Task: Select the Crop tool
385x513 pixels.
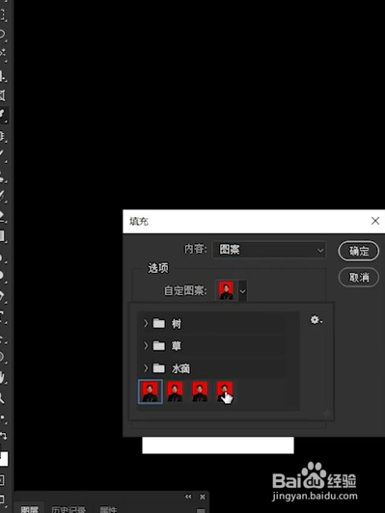Action: click(2, 76)
